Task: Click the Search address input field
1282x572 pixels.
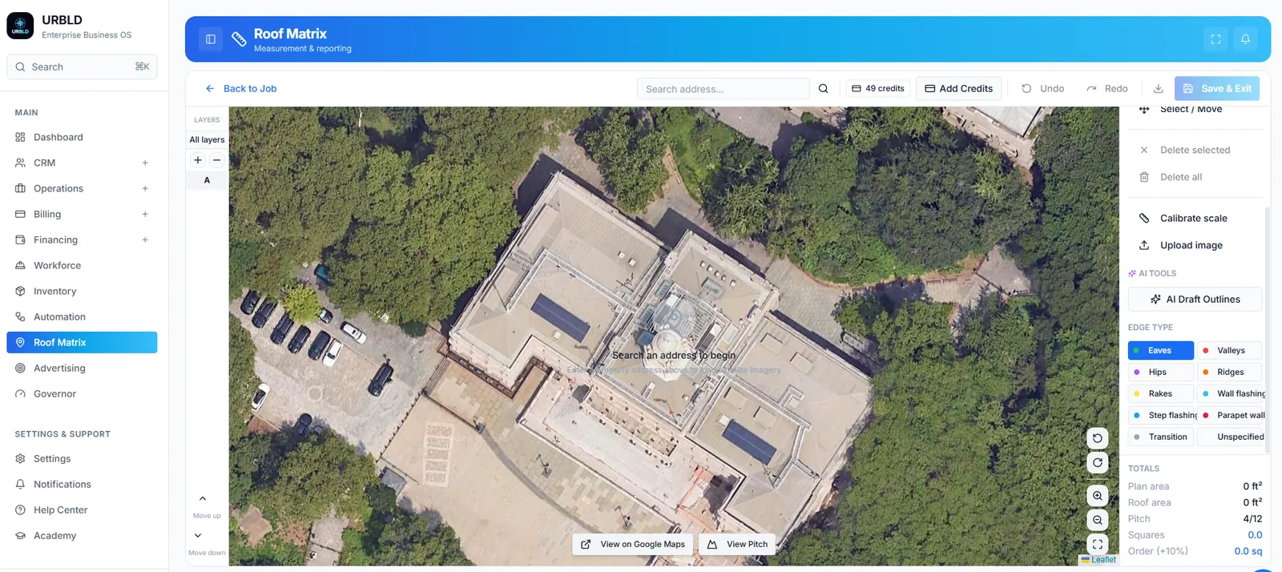Action: 723,89
